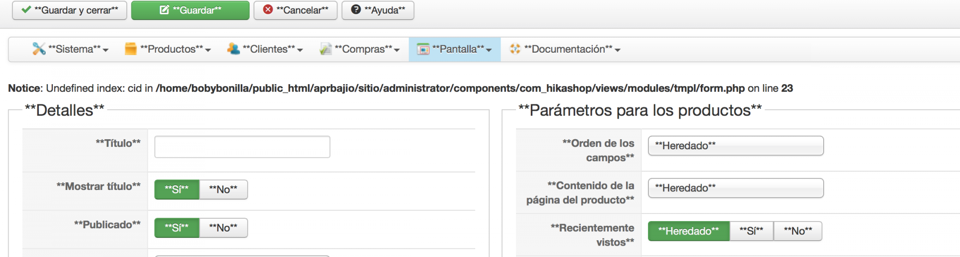Viewport: 960px width, 257px height.
Task: Click the Título text input field
Action: coord(242,147)
